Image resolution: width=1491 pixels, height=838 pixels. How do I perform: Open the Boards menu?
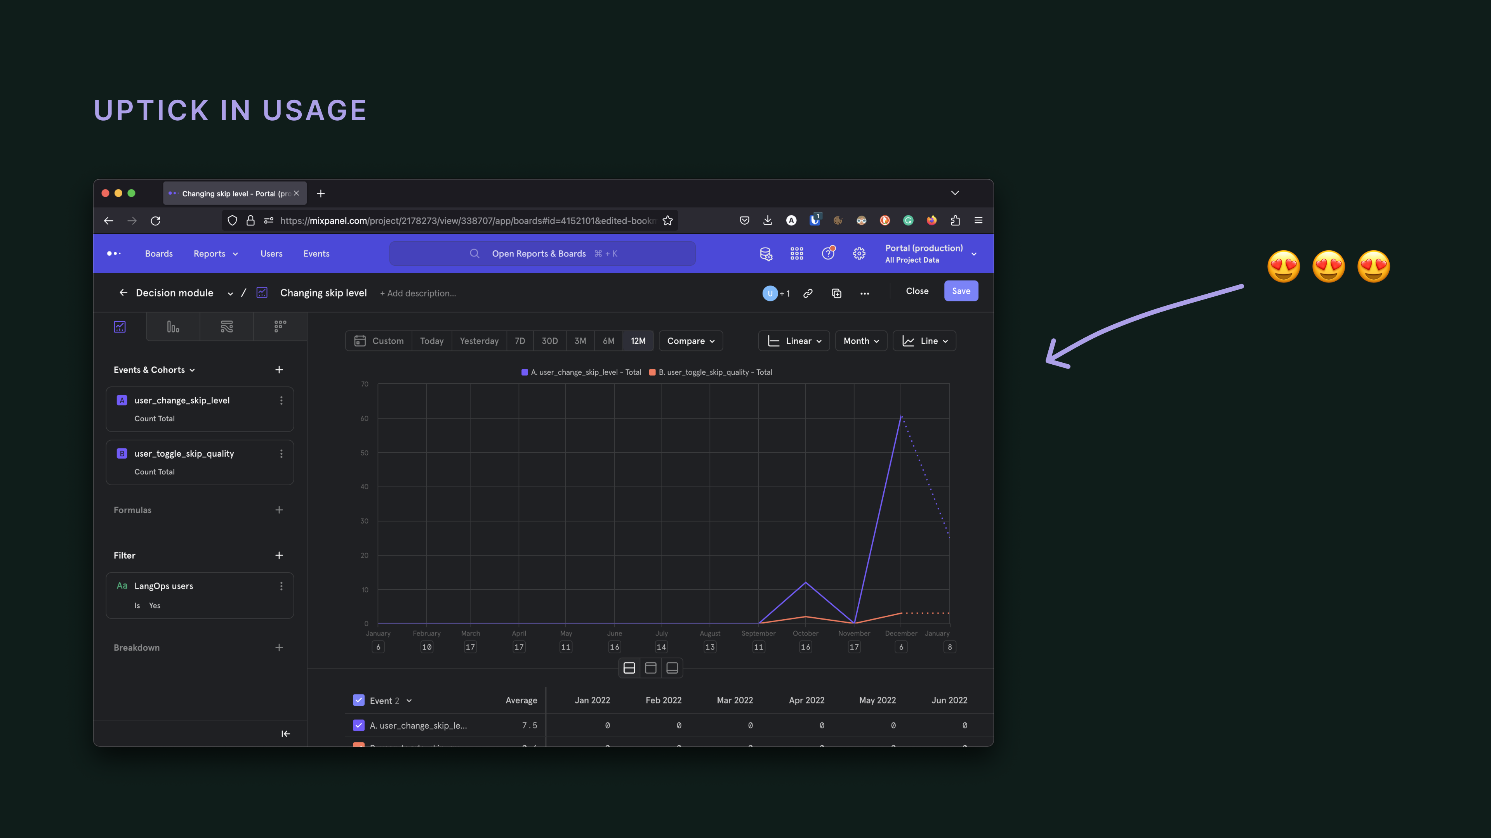158,253
